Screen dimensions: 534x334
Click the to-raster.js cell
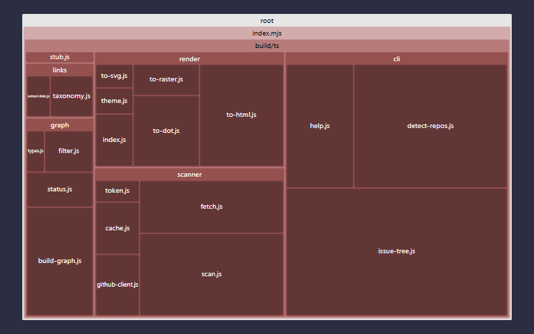tap(166, 80)
